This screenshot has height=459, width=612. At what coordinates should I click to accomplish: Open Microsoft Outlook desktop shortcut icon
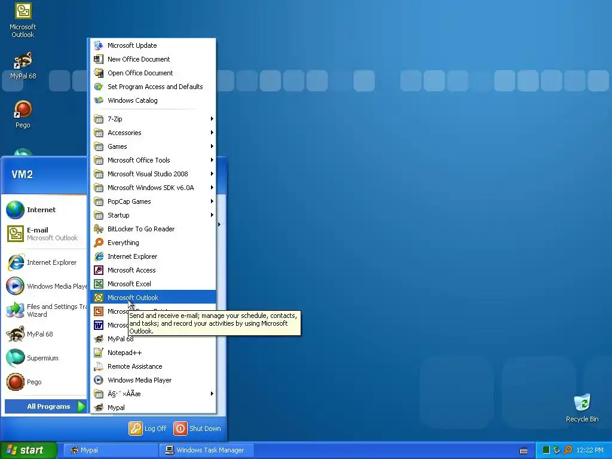click(23, 11)
